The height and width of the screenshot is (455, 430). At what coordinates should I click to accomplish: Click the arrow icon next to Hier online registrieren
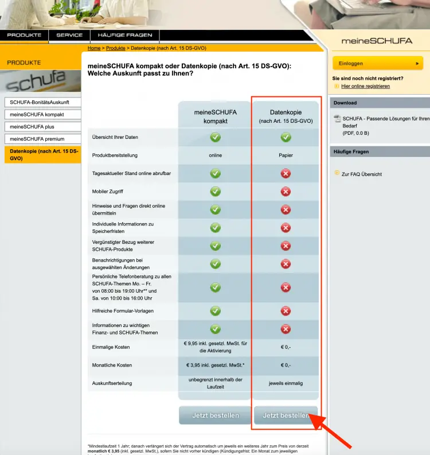pyautogui.click(x=337, y=86)
